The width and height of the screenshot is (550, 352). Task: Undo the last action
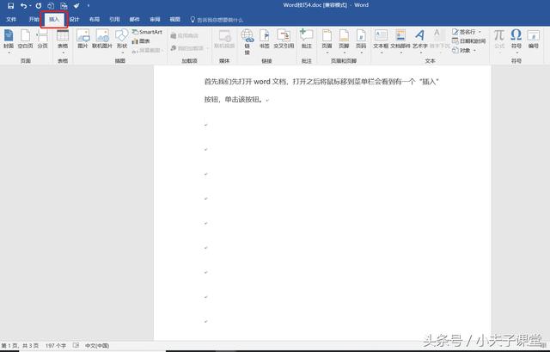(x=23, y=6)
